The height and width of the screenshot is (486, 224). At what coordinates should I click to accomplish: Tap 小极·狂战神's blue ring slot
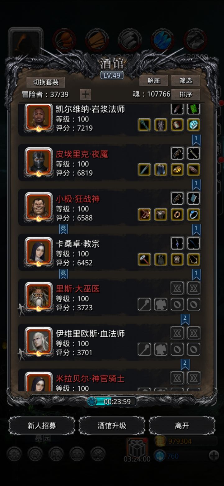[x=194, y=215]
